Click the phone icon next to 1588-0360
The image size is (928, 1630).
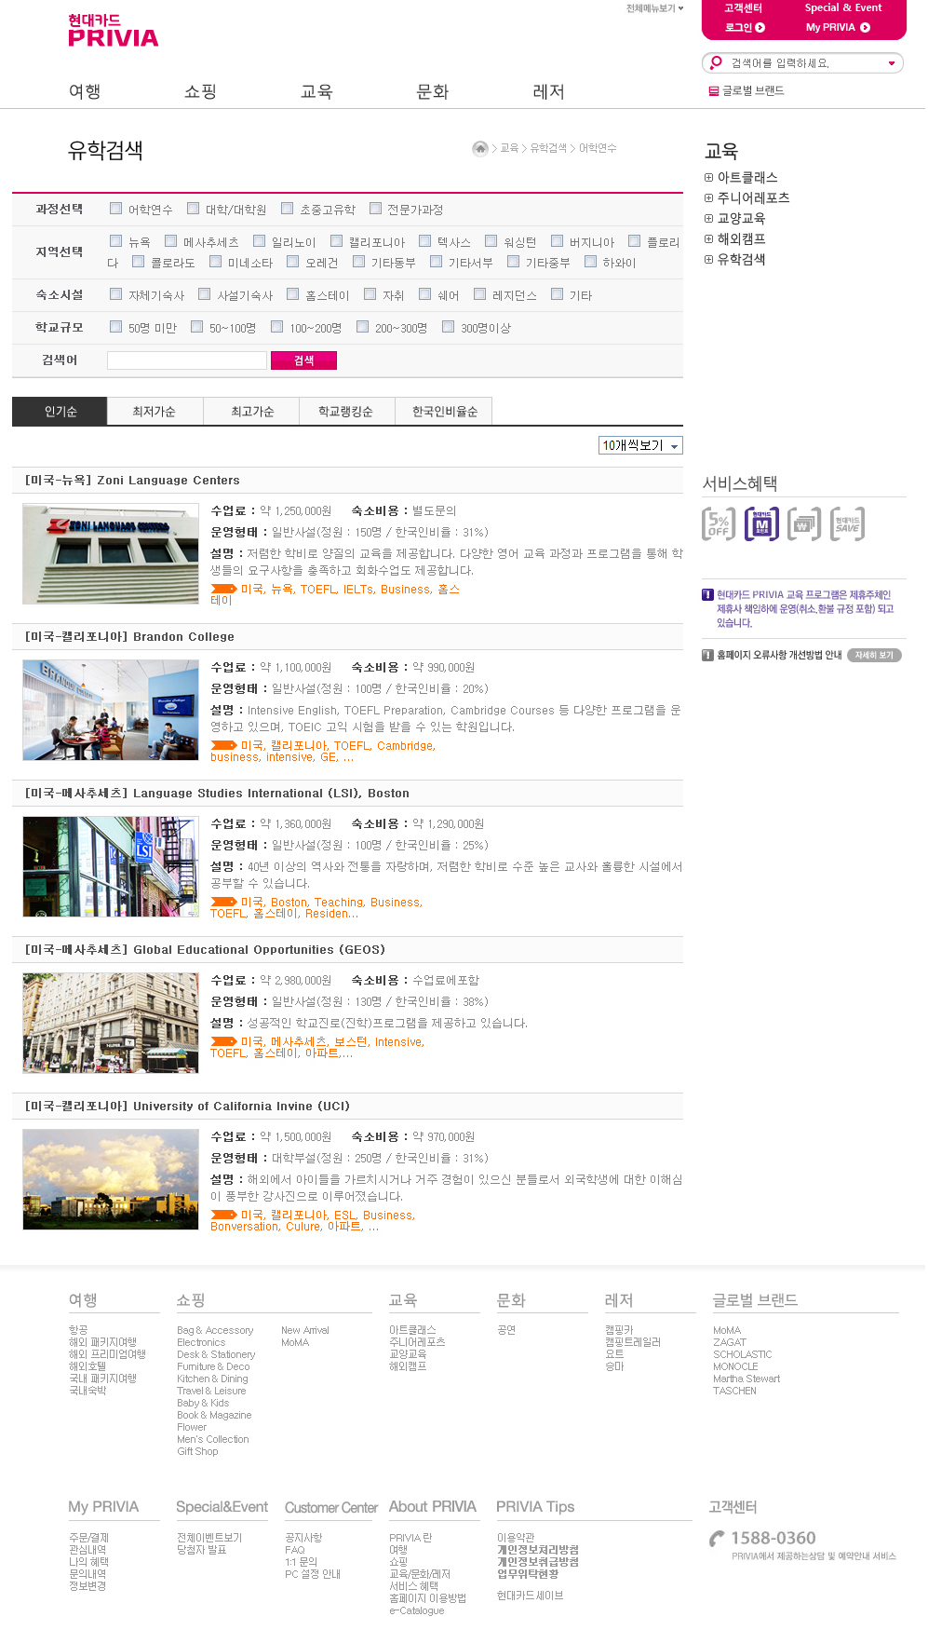coord(717,1539)
